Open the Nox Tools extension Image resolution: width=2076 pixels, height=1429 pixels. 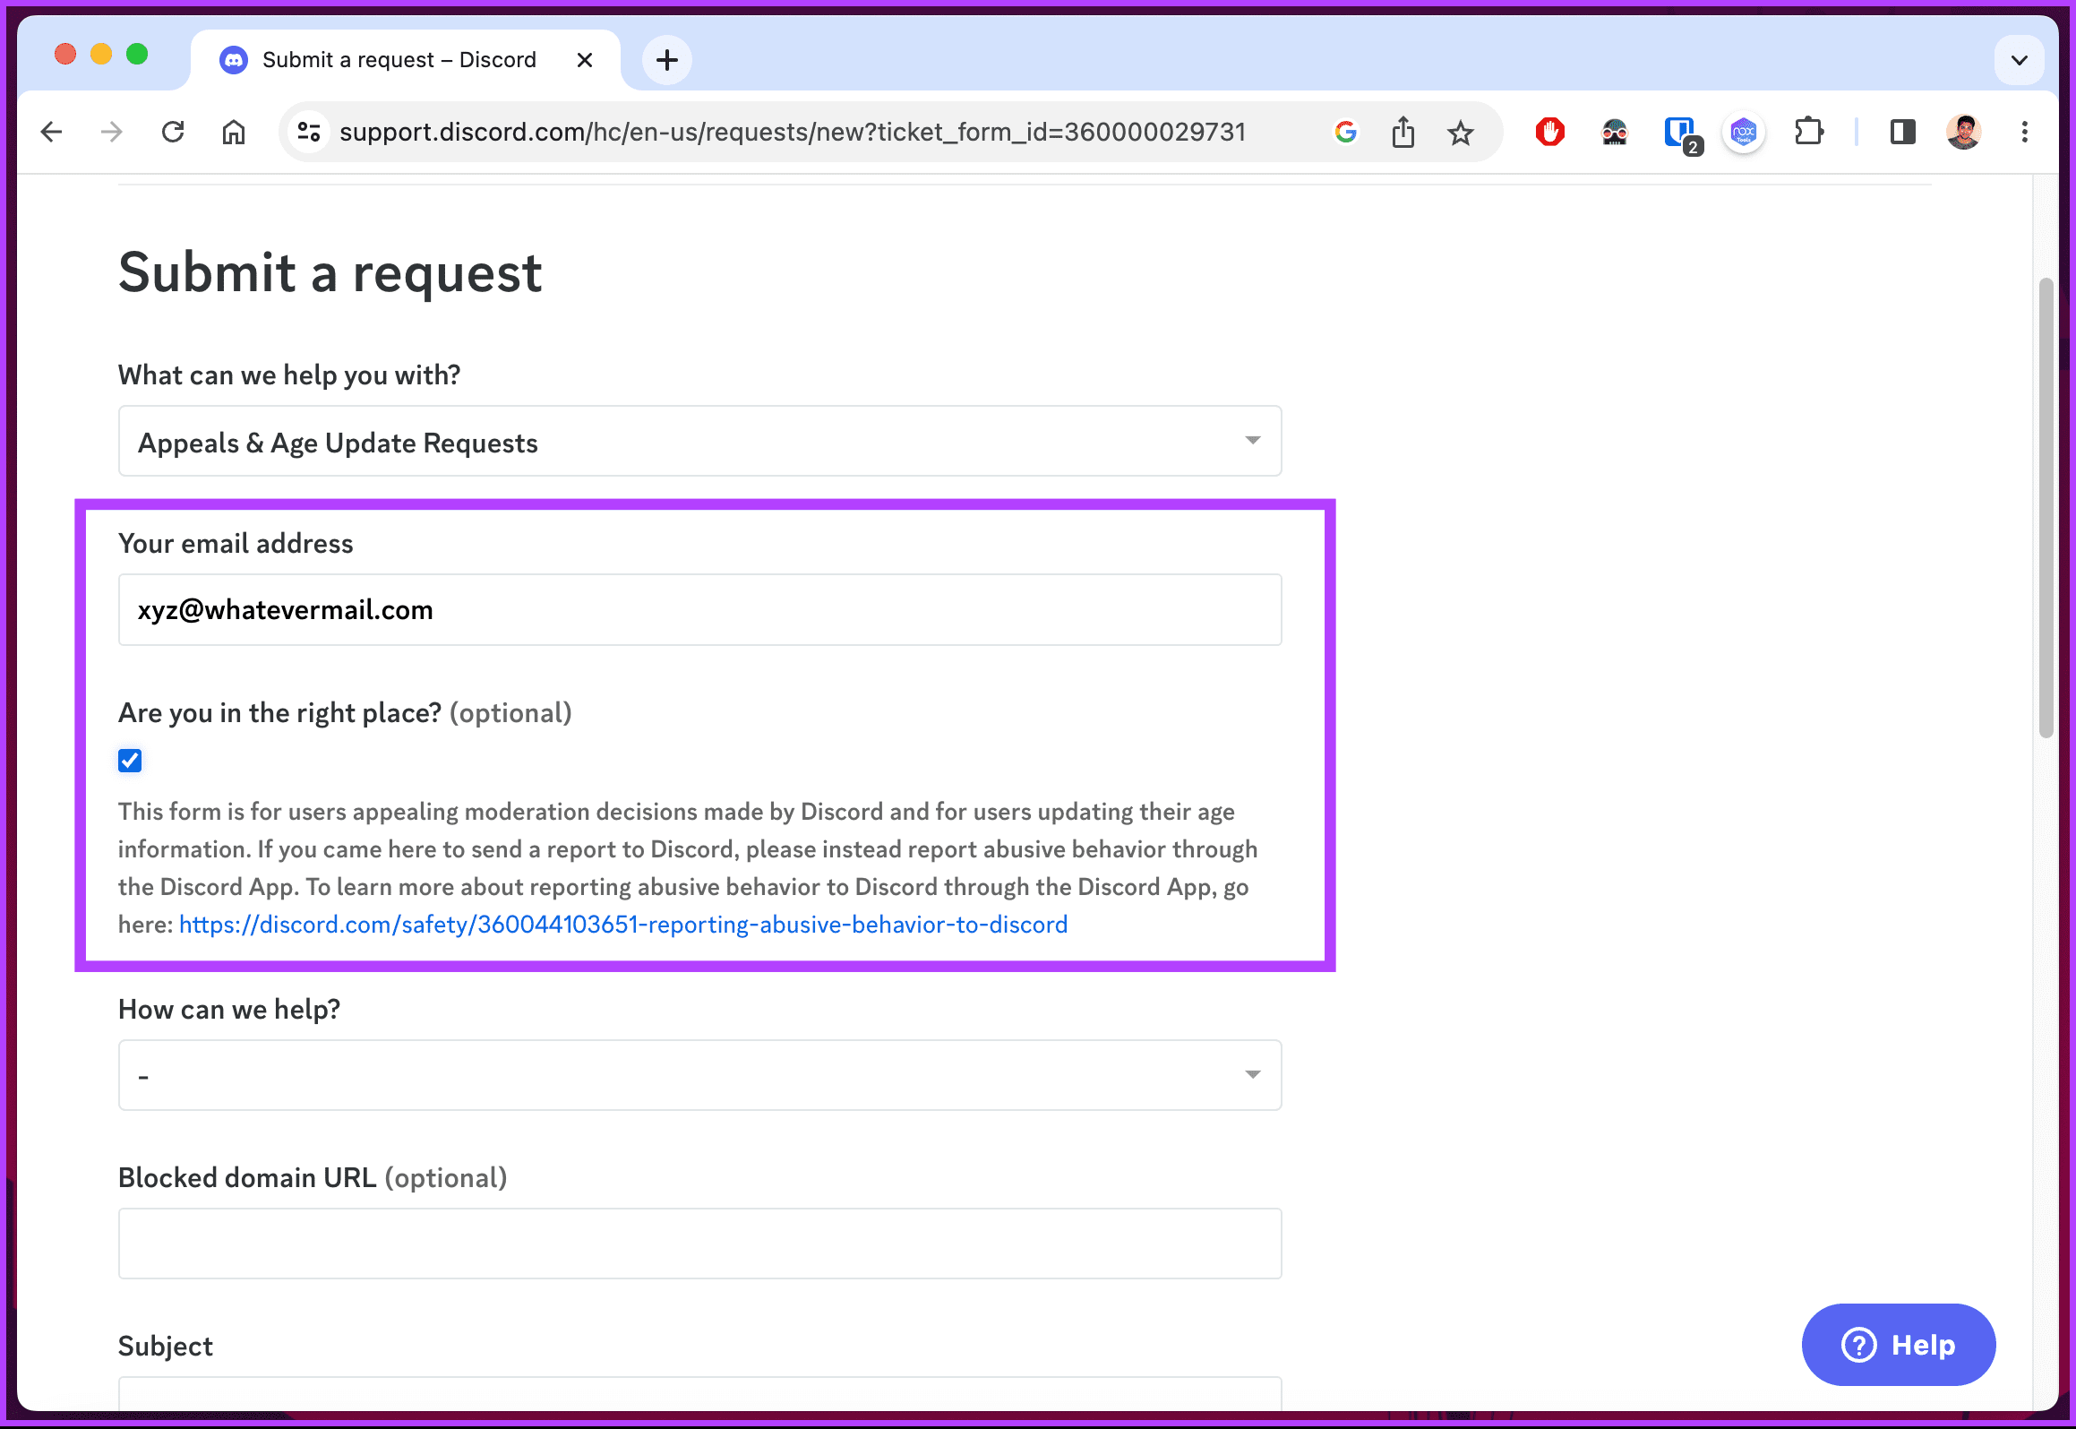(1744, 133)
